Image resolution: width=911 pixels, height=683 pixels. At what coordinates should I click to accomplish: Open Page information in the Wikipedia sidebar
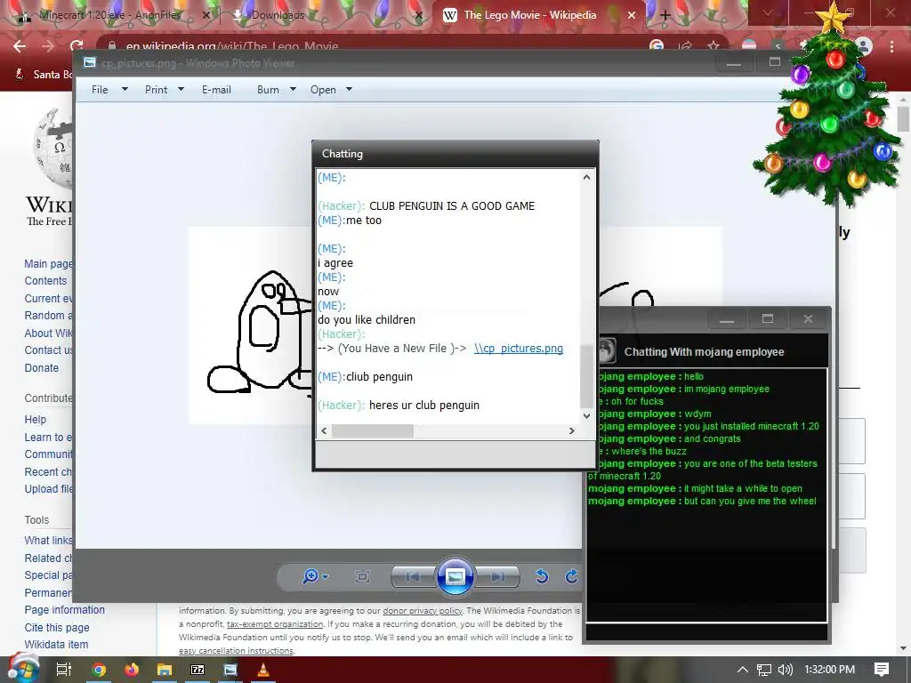point(64,610)
